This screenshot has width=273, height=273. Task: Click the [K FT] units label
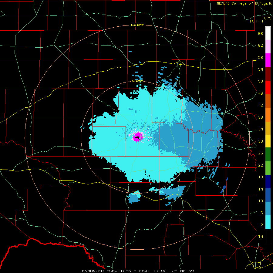[256, 21]
